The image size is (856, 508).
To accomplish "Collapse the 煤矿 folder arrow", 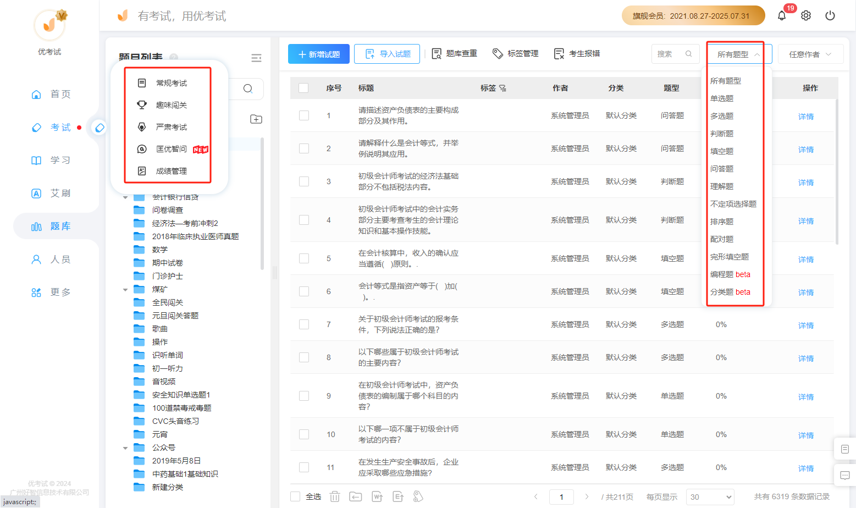I will (x=125, y=290).
